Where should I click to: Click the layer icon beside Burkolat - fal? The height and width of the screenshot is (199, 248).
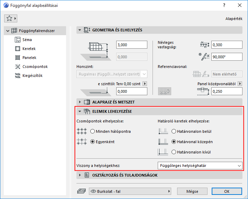coord(81,191)
